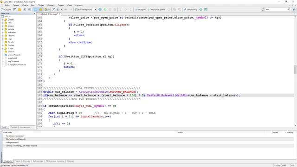Switch to the Ошибки toolbox tab
Screen dimensions: 297x167
click(8, 161)
